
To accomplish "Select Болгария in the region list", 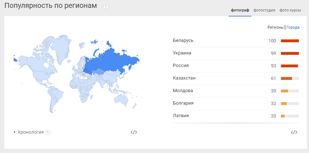I will pos(235,104).
